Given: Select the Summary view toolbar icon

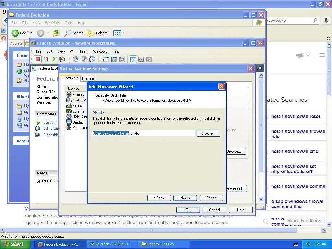Looking at the screenshot, I should click(133, 60).
